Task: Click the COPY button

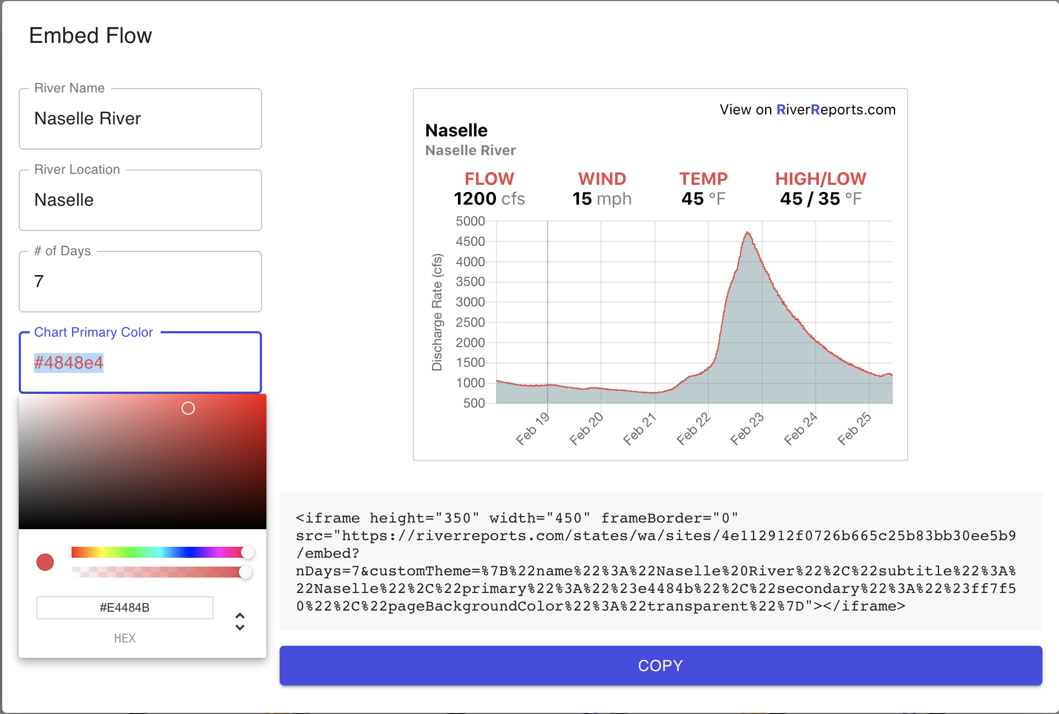Action: point(660,666)
